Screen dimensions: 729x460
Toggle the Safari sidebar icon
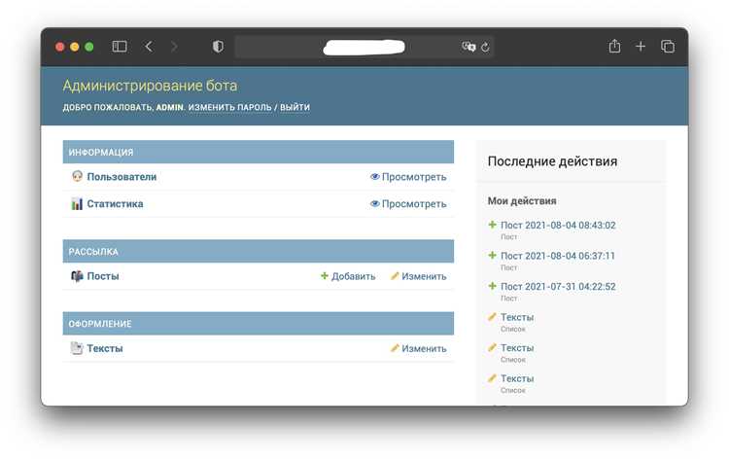(120, 47)
